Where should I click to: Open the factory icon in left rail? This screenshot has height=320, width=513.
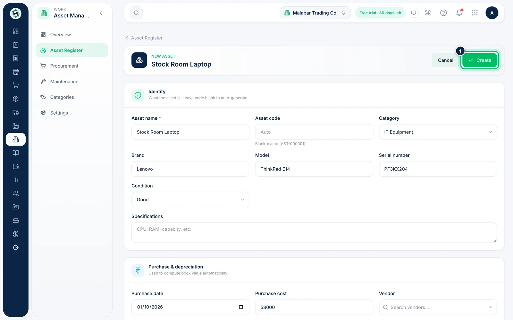(15, 126)
